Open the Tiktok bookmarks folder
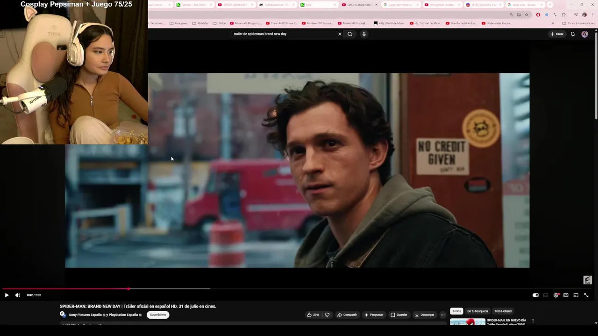This screenshot has width=598, height=336. (x=219, y=23)
